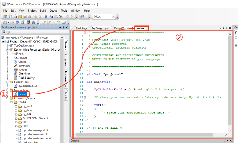
Task: Click the New File toolbar icon
Action: [x=10, y=16]
